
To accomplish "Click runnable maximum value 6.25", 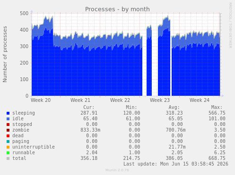I will [x=220, y=153].
